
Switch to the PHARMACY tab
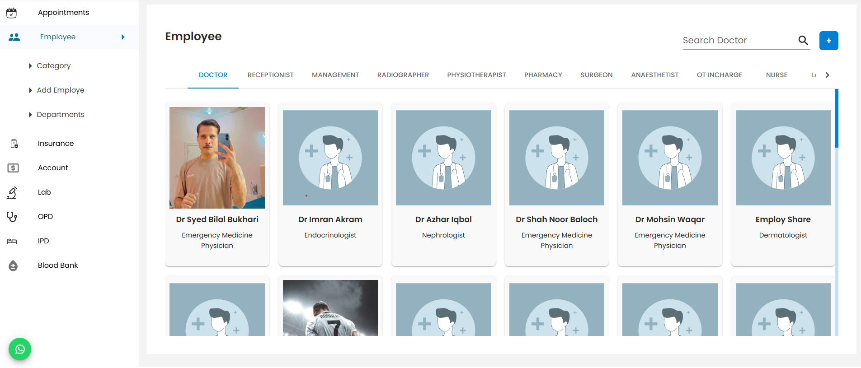[x=543, y=75]
